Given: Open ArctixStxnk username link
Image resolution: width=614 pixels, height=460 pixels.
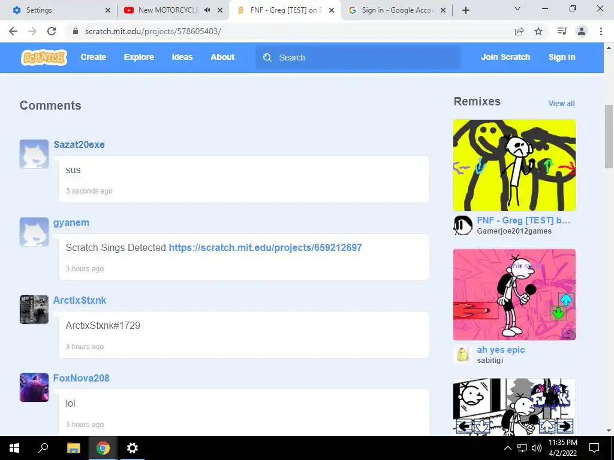Looking at the screenshot, I should click(80, 301).
